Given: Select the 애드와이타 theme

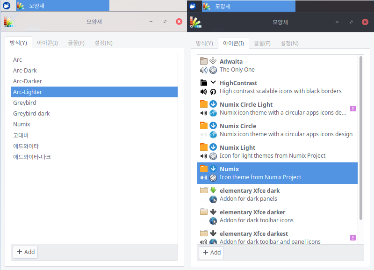Looking at the screenshot, I should pos(94,146).
